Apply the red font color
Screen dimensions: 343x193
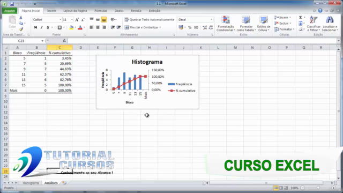tap(80, 27)
